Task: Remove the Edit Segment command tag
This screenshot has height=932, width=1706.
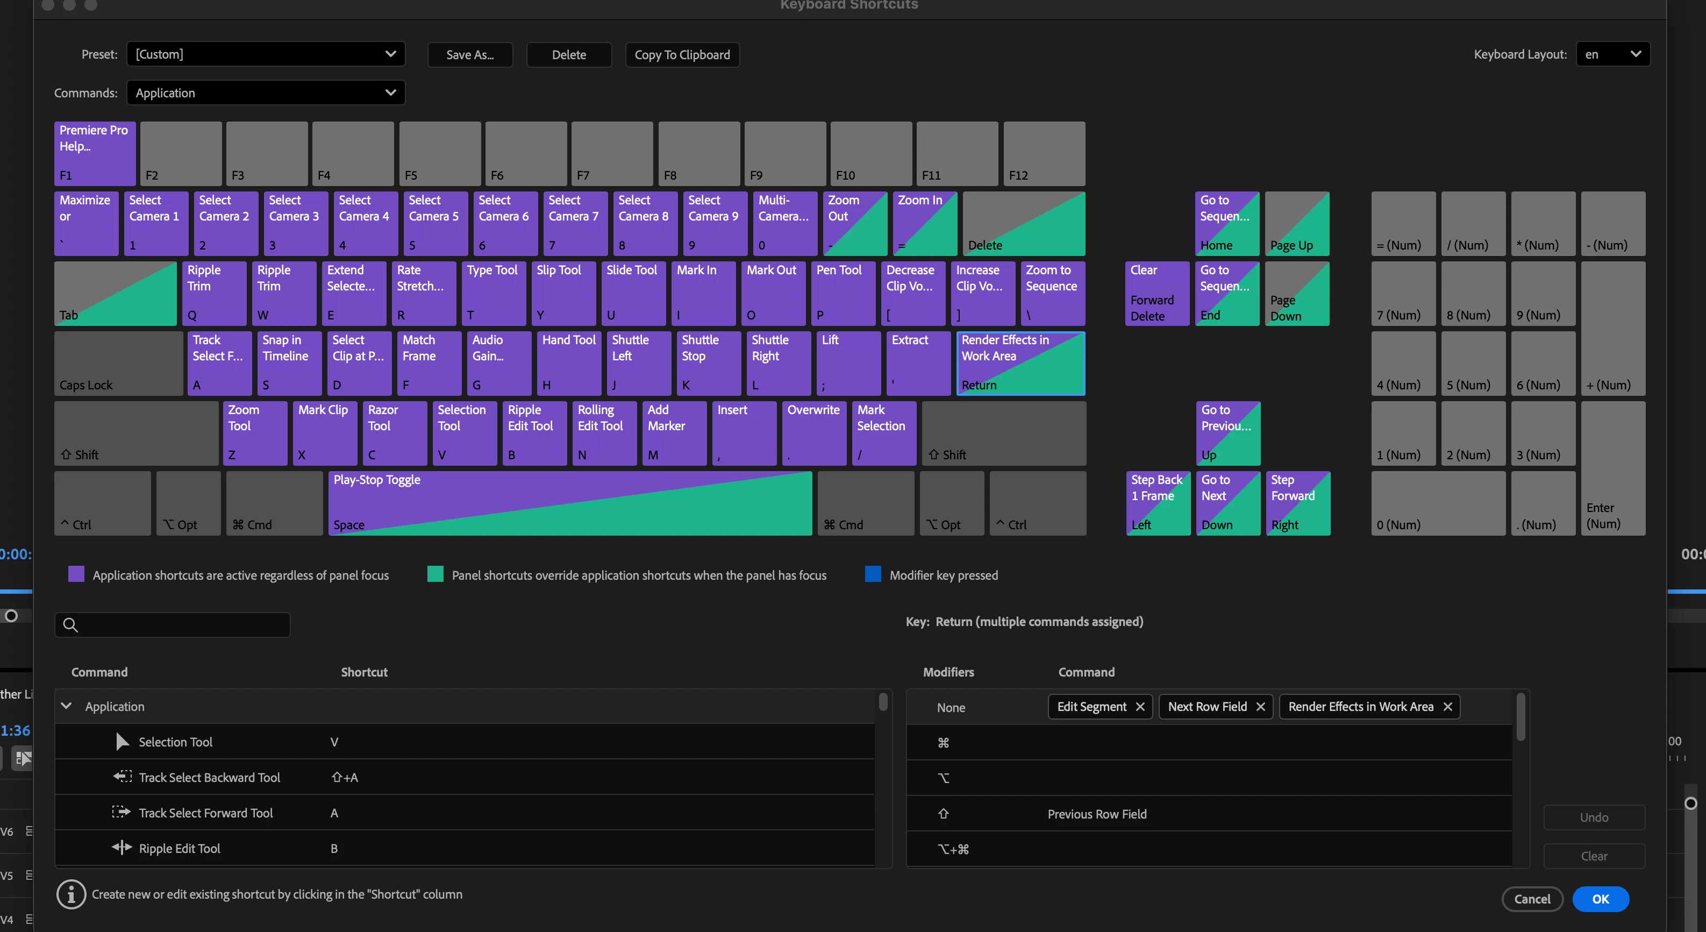Action: (x=1140, y=707)
